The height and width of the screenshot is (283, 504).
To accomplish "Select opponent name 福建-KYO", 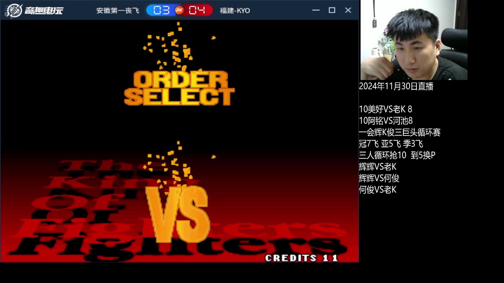I will pyautogui.click(x=235, y=10).
